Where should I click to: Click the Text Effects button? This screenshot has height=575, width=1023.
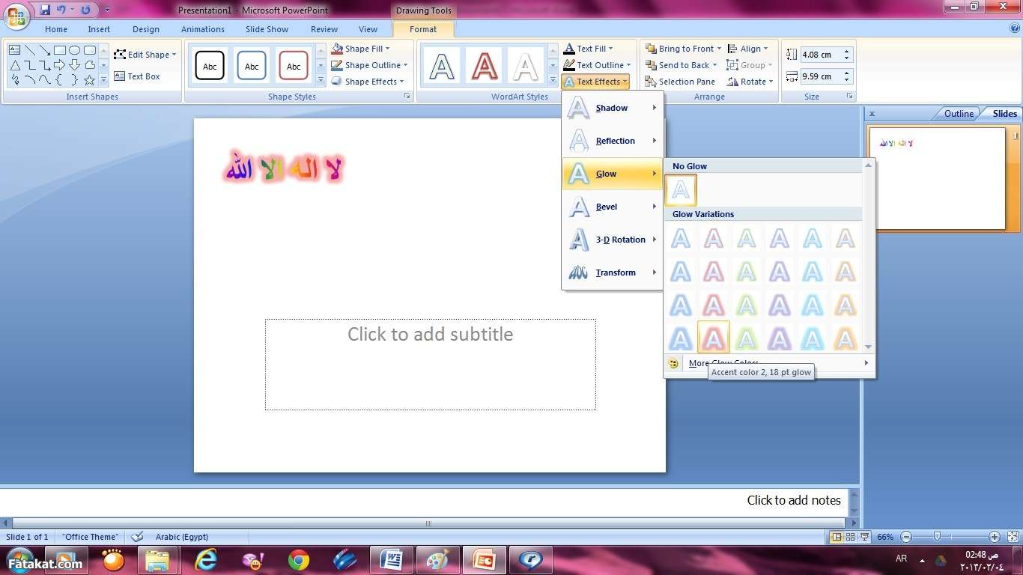coord(595,82)
